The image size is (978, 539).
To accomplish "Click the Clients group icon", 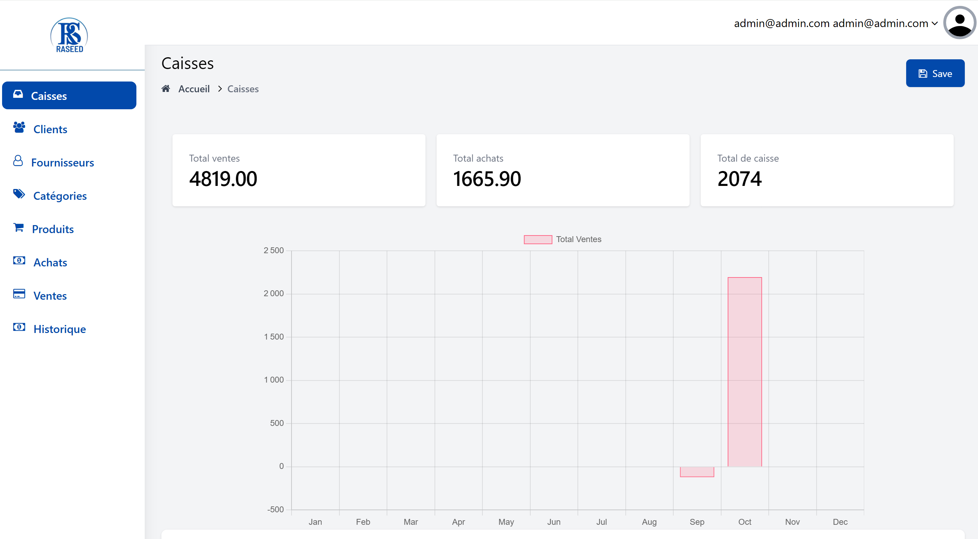I will pyautogui.click(x=19, y=127).
